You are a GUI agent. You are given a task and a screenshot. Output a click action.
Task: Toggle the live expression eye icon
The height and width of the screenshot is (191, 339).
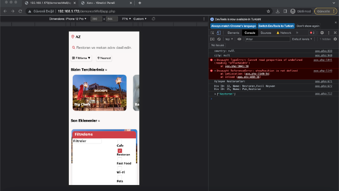[x=239, y=39]
